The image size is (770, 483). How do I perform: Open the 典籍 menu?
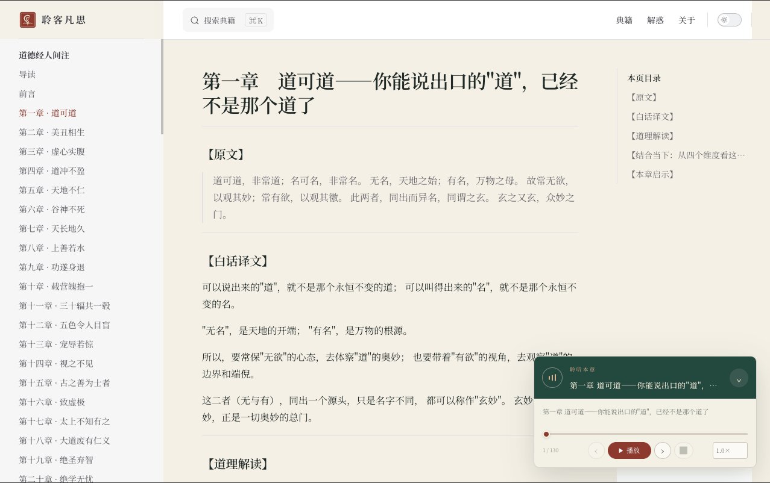(x=624, y=20)
